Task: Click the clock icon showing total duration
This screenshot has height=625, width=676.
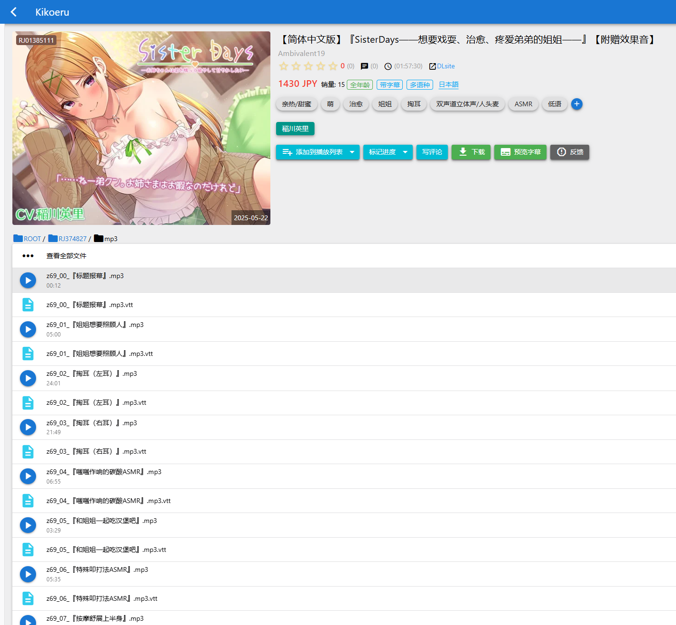Action: pos(388,66)
